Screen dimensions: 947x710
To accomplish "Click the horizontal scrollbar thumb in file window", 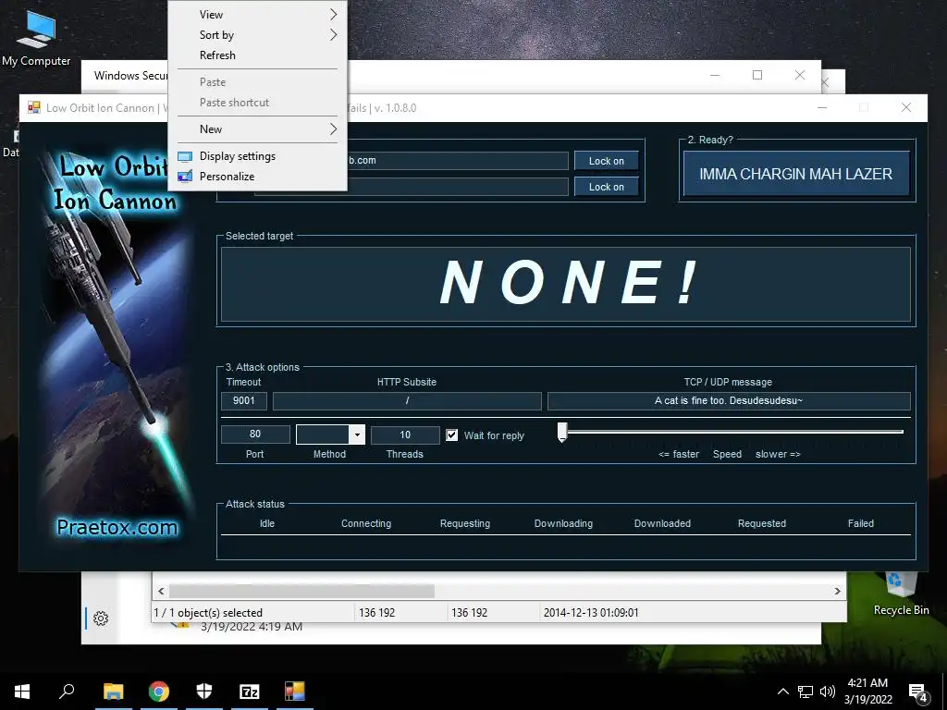I will point(301,591).
